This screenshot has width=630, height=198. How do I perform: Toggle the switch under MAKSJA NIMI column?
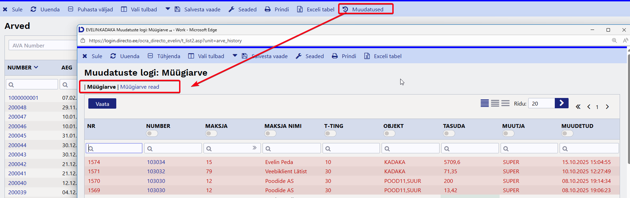[270, 133]
